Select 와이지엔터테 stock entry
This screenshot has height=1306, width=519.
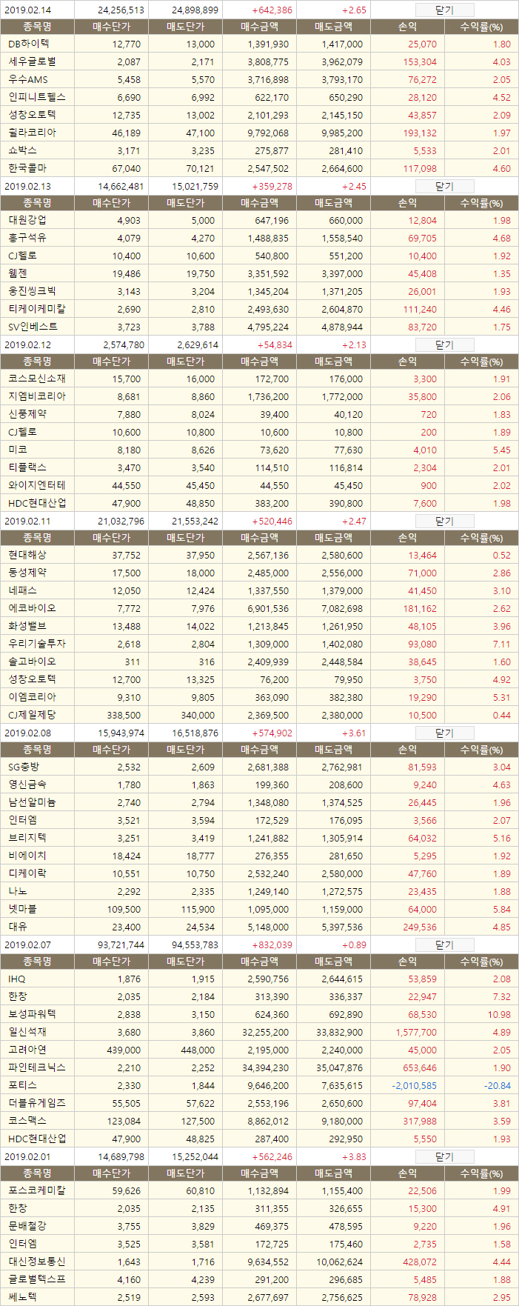pos(37,486)
